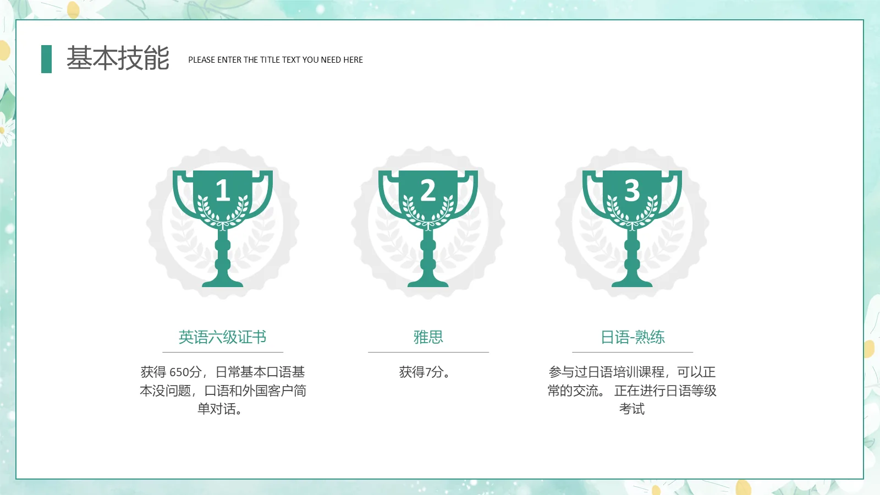Click the 'PLEASE ENTER THE TITLE TEXT' subtitle
This screenshot has width=880, height=495.
click(x=275, y=60)
